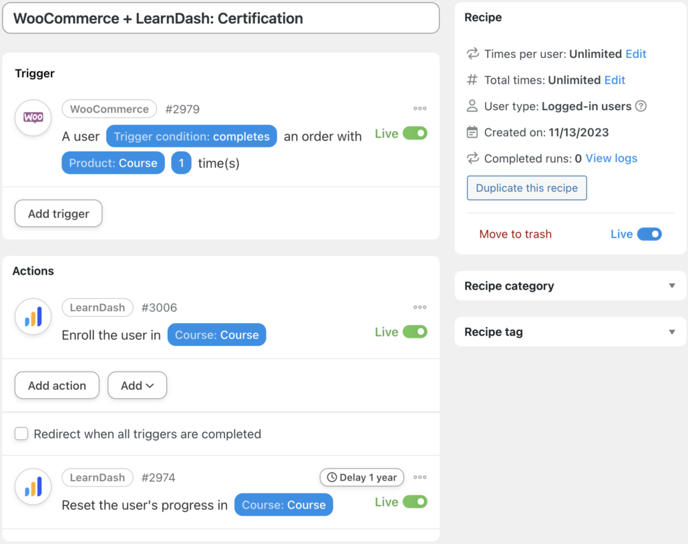Image resolution: width=688 pixels, height=544 pixels.
Task: Click the LearnDash badge on action #3006
Action: (x=98, y=307)
